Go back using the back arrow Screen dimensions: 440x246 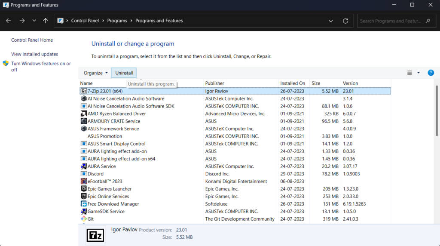[x=9, y=21]
